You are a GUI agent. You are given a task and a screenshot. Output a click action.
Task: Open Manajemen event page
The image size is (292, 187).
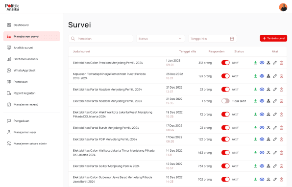[32, 104]
